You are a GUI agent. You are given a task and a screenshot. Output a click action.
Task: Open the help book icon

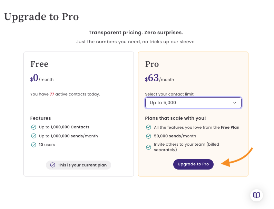click(x=256, y=195)
